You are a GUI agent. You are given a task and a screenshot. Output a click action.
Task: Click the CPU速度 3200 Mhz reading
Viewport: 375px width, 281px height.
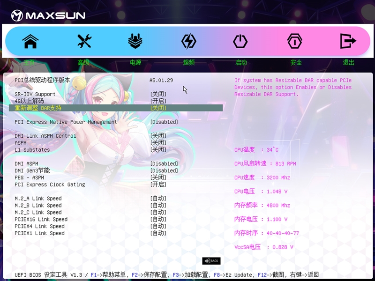tap(262, 177)
